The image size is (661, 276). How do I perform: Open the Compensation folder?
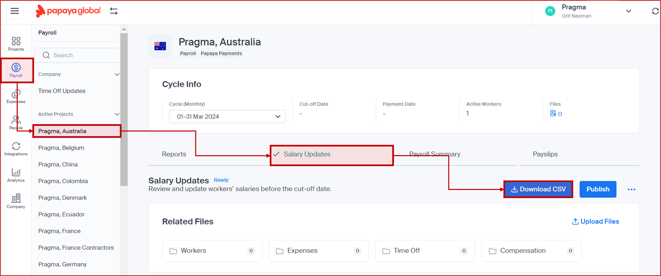click(531, 251)
